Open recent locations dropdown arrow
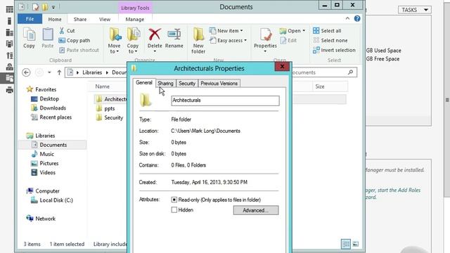Image resolution: width=450 pixels, height=253 pixels. click(49, 72)
